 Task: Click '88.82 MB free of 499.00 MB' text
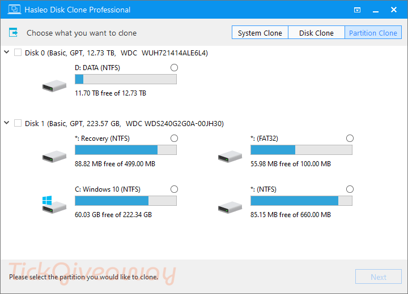point(114,163)
